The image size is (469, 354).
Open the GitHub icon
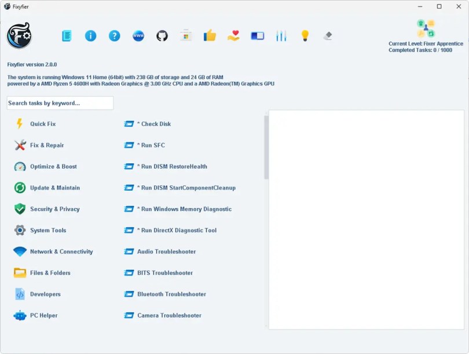coord(162,36)
